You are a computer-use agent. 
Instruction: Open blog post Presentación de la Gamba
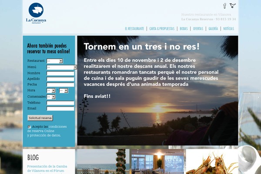coord(47,168)
